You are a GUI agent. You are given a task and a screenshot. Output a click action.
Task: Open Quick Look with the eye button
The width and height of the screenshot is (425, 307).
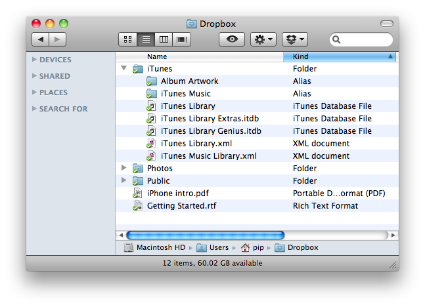pos(232,39)
